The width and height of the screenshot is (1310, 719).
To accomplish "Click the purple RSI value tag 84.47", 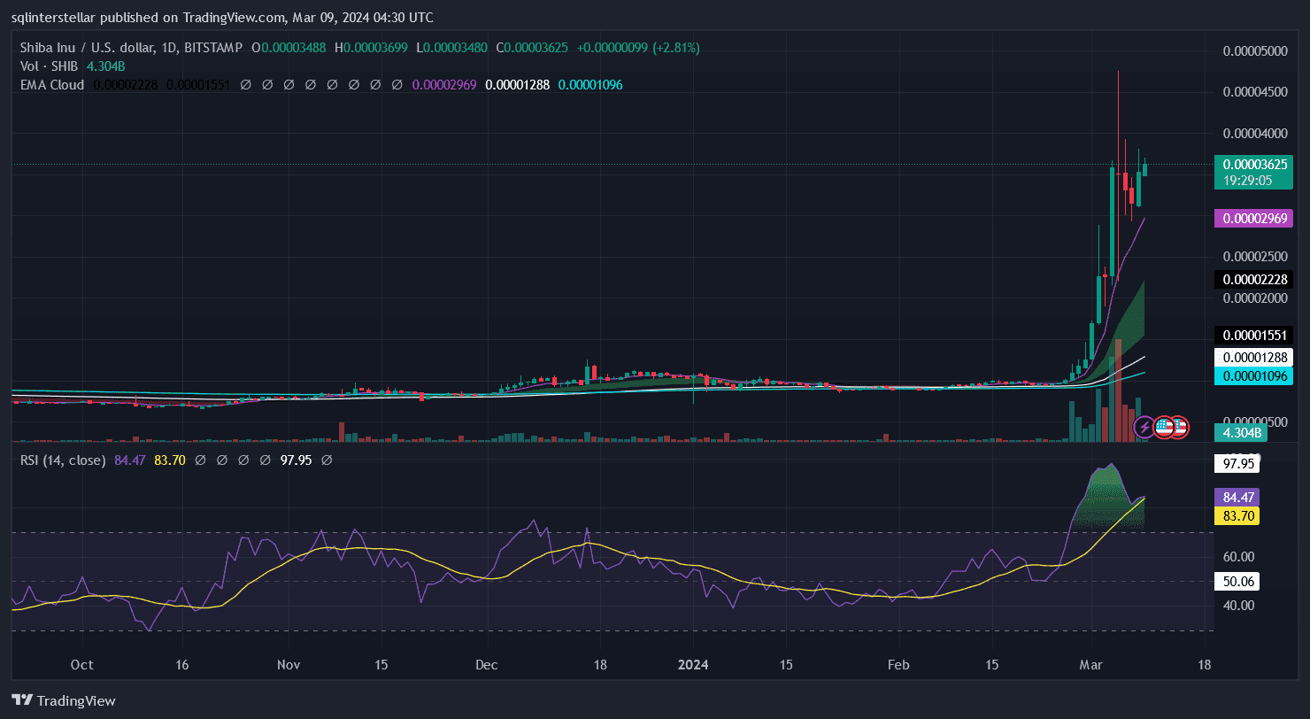I will [1239, 498].
